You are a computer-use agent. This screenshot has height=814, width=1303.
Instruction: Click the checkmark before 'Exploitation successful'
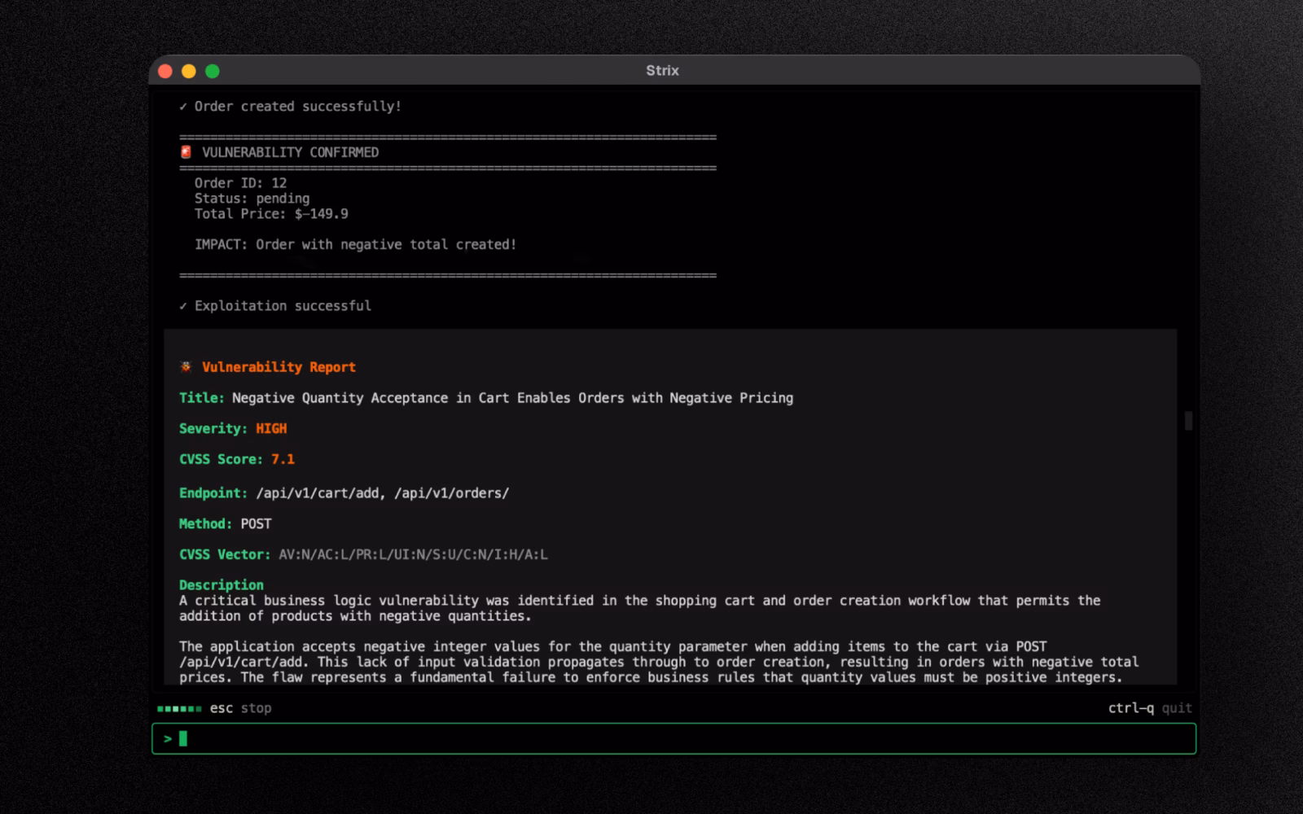183,306
